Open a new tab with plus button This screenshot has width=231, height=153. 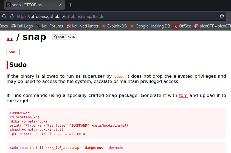coord(71,5)
